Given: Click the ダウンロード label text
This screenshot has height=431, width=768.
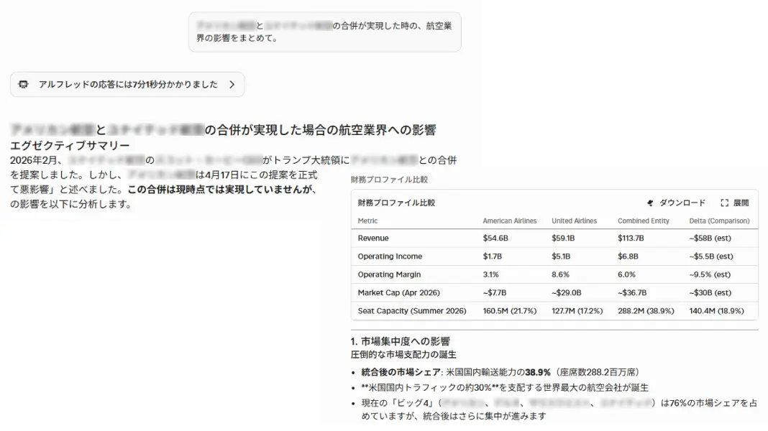Looking at the screenshot, I should 682,203.
